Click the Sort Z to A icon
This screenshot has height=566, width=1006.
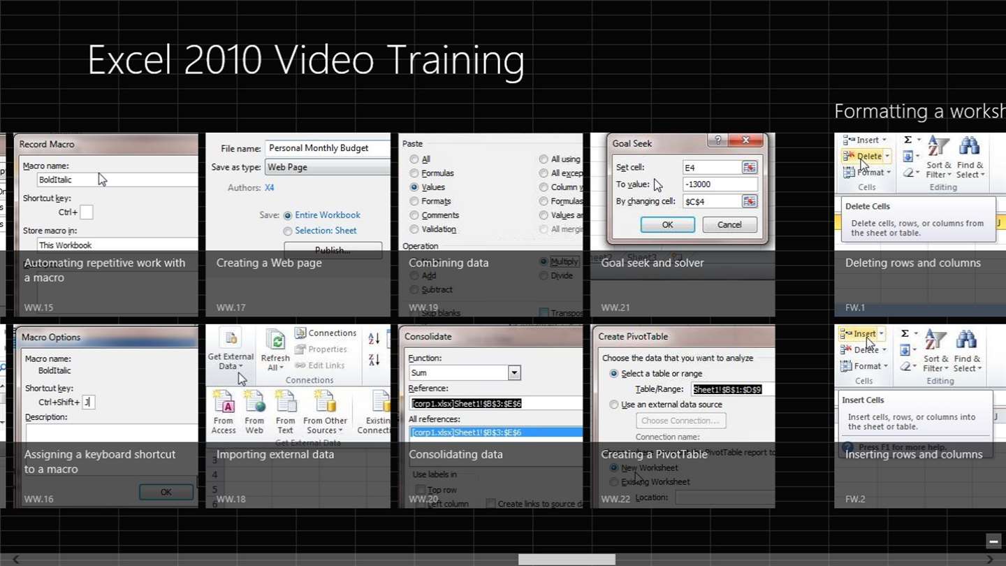coord(374,360)
